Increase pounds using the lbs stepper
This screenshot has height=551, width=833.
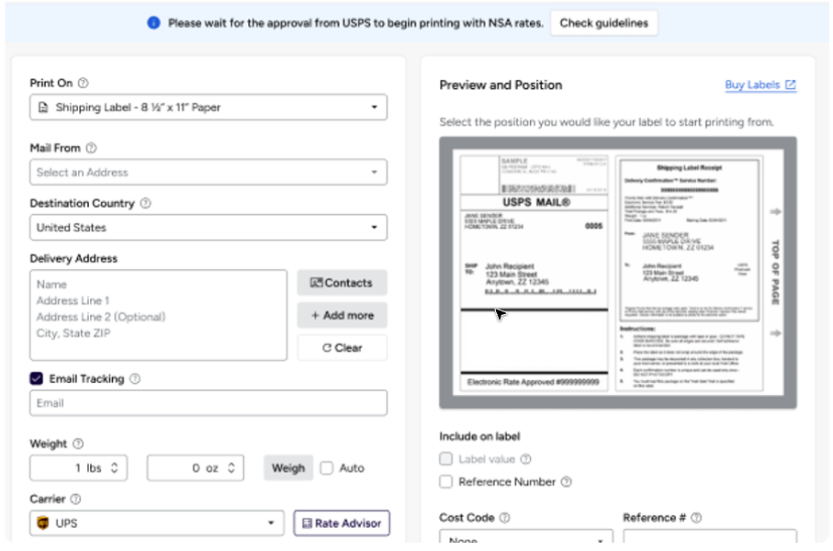tap(113, 464)
